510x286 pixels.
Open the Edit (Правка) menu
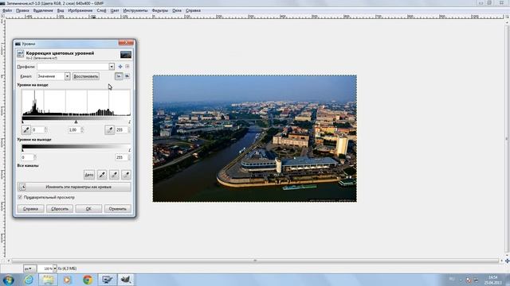coord(22,10)
